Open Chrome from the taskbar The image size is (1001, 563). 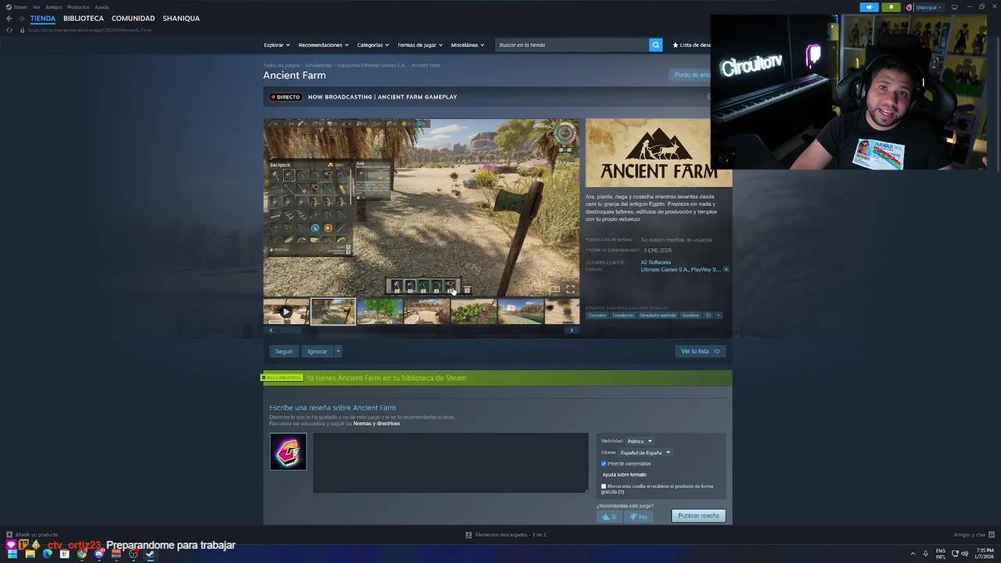(81, 554)
